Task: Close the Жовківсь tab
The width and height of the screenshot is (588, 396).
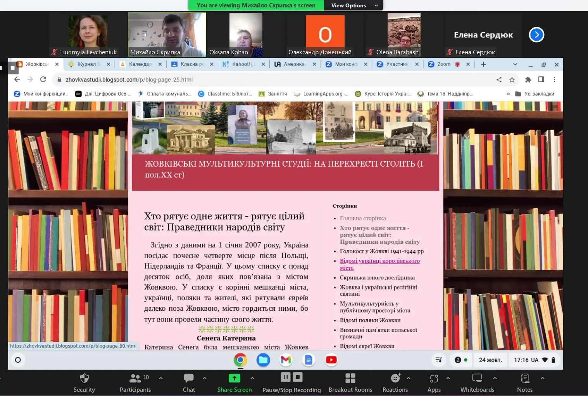Action: tap(57, 64)
